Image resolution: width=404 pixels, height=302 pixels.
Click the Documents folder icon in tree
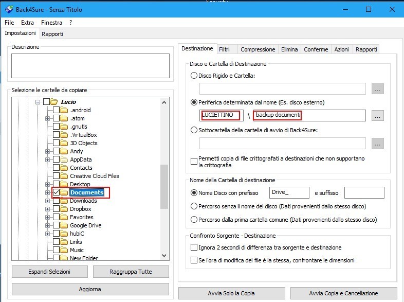tap(64, 192)
